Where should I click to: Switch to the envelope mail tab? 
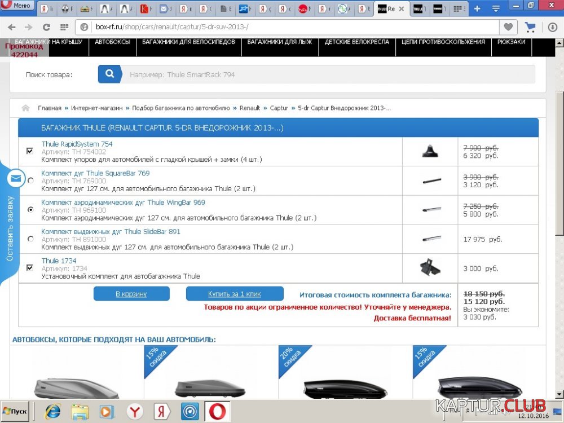(x=165, y=9)
